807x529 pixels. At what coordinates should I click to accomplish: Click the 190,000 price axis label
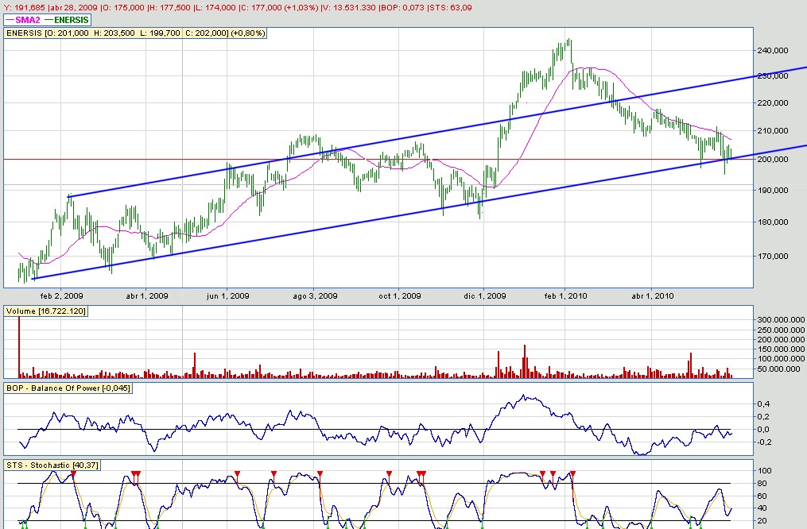point(773,190)
